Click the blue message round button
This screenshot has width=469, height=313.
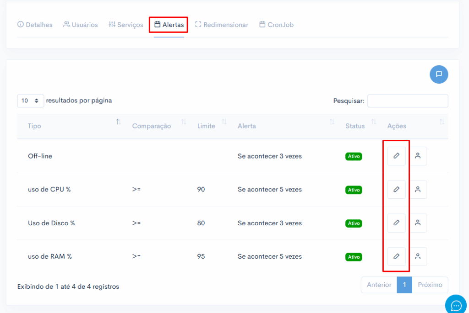(x=439, y=74)
